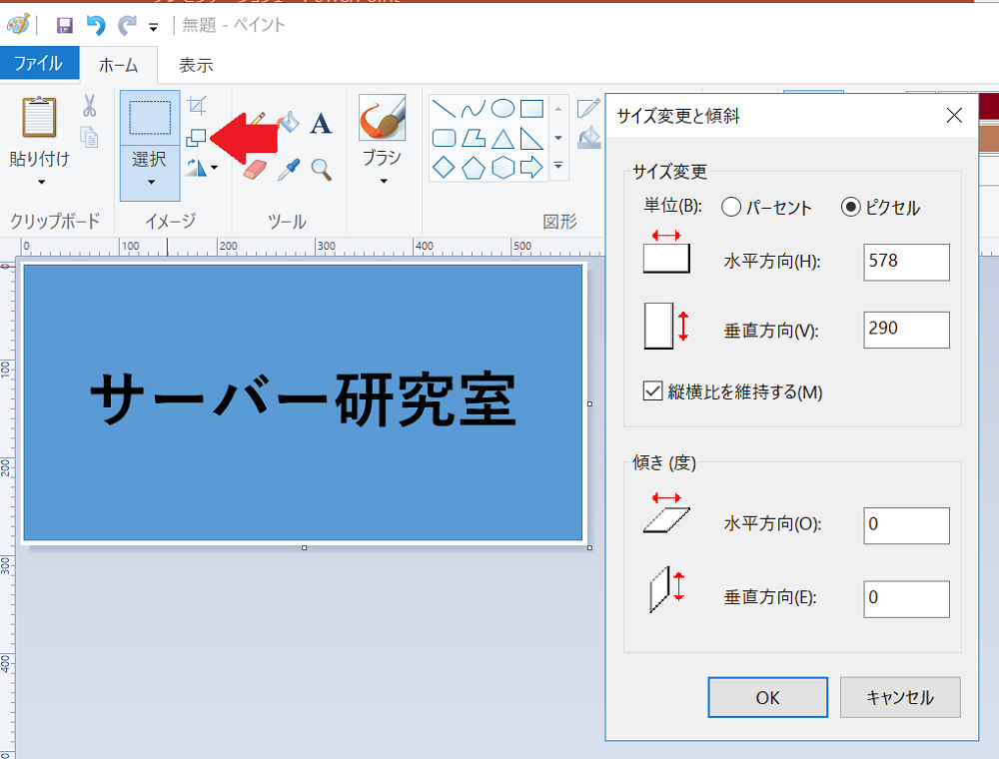Select the Color picker eyedropper tool
This screenshot has height=759, width=999.
pyautogui.click(x=289, y=169)
